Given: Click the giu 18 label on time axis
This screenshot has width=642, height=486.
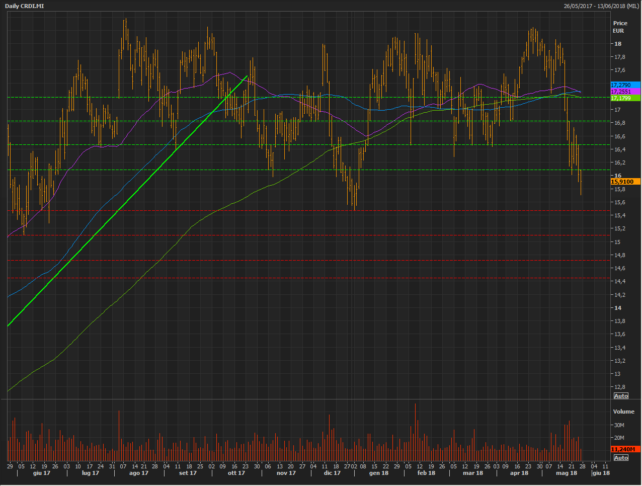Looking at the screenshot, I should 601,473.
